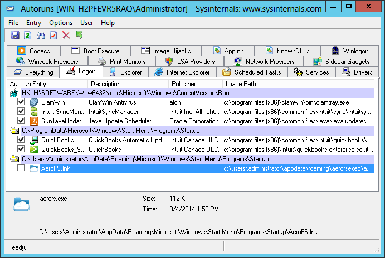The width and height of the screenshot is (385, 258).
Task: Click the Properties checkmark page icon
Action: pyautogui.click(x=53, y=36)
